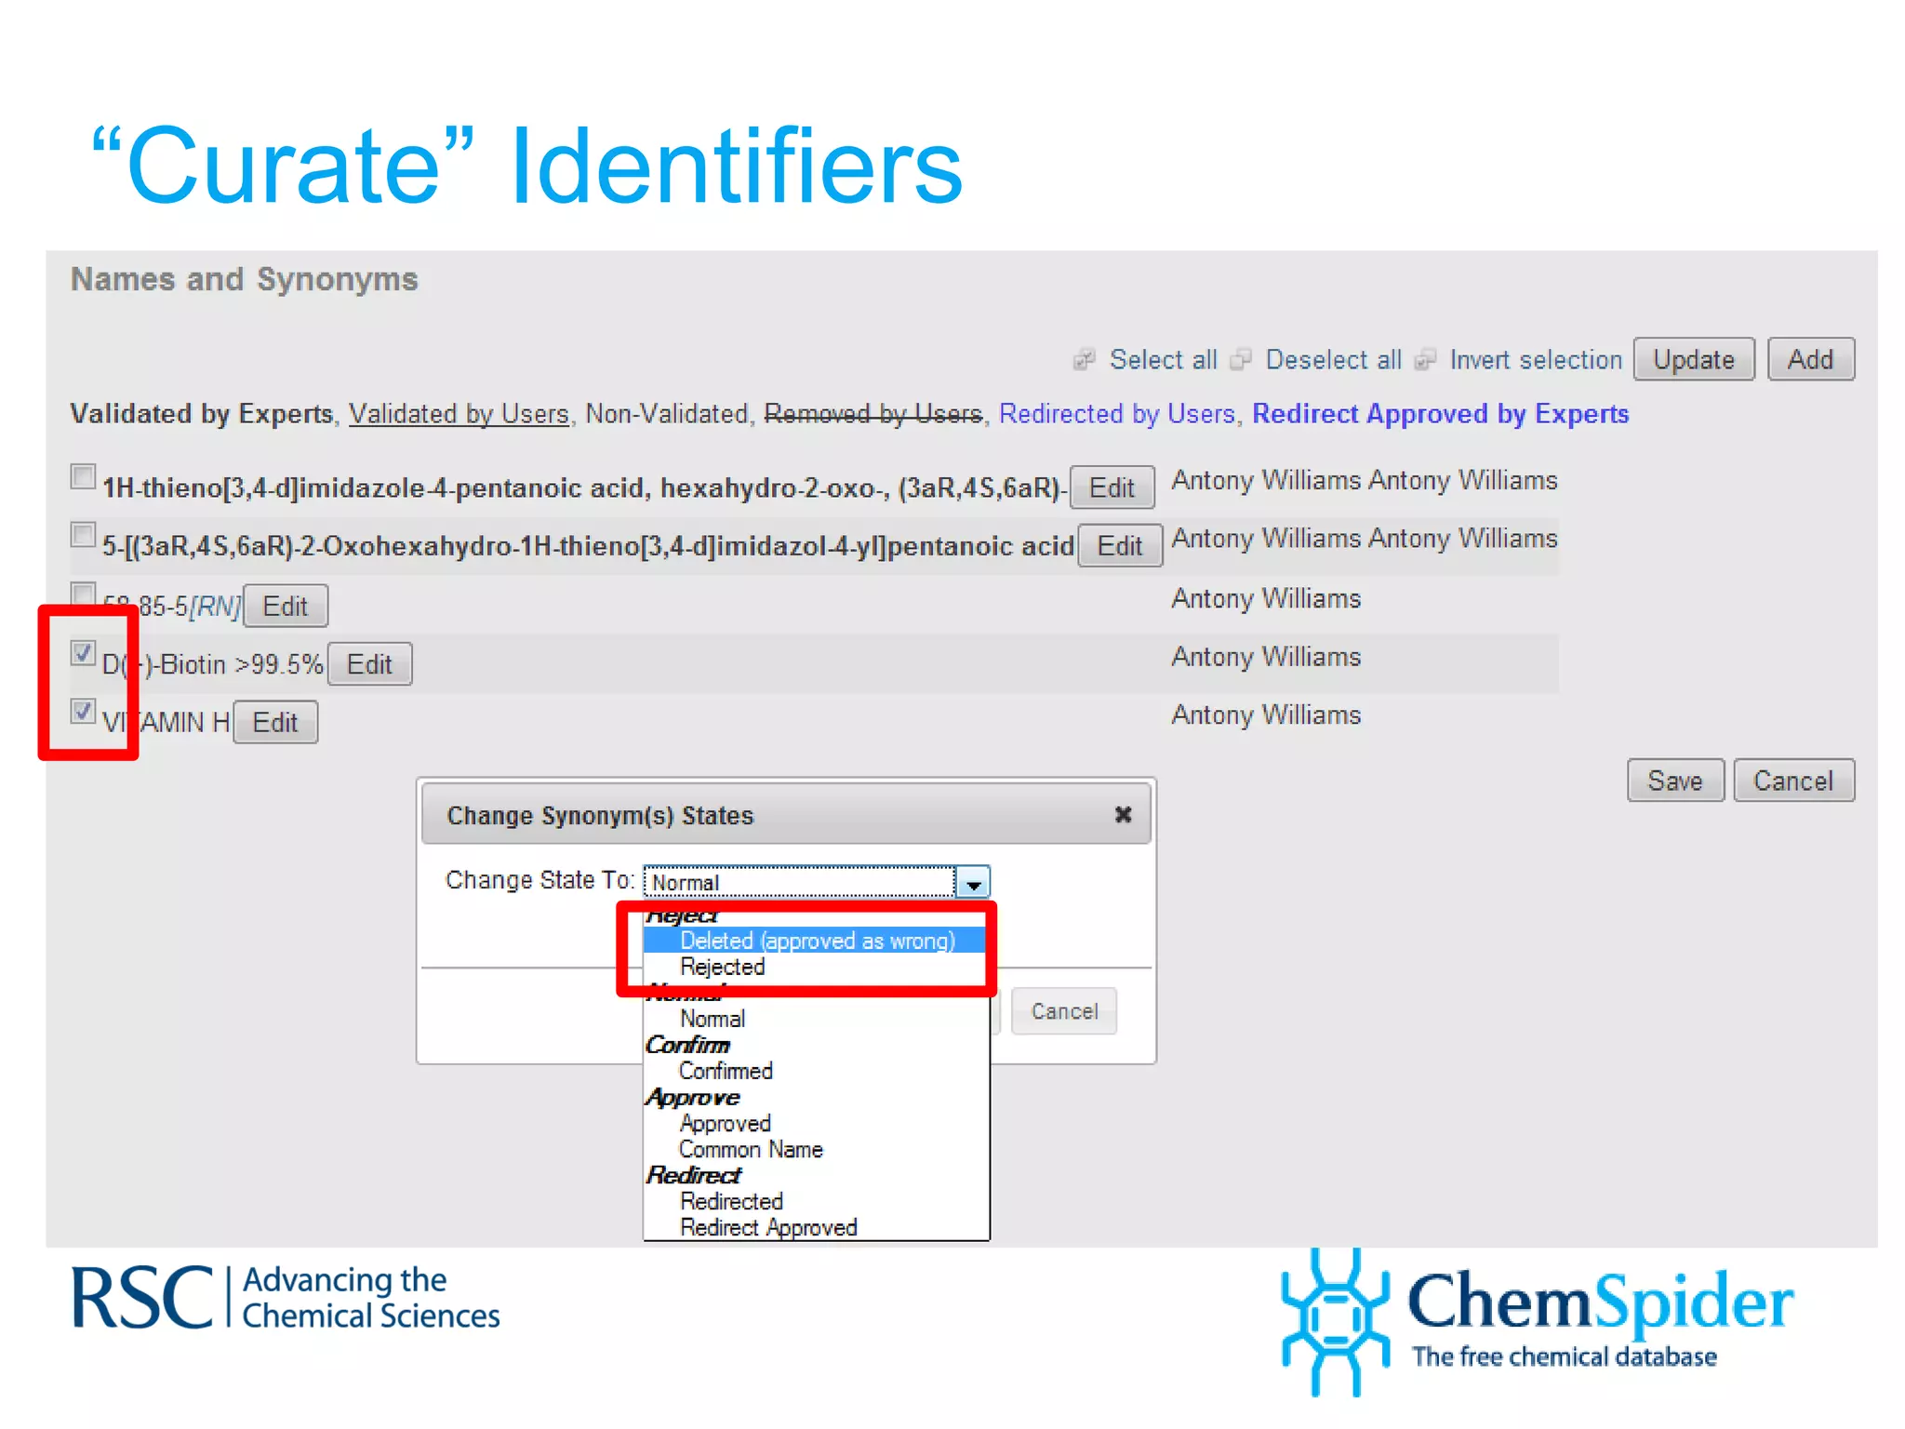This screenshot has height=1429, width=1905.
Task: Click the Select all icon
Action: (x=1084, y=360)
